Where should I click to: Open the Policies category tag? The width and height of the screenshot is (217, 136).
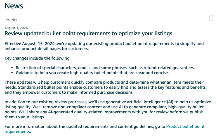click(11, 20)
